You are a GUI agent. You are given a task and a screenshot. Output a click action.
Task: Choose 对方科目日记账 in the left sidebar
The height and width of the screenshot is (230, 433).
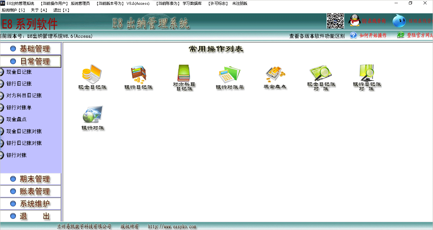point(24,96)
